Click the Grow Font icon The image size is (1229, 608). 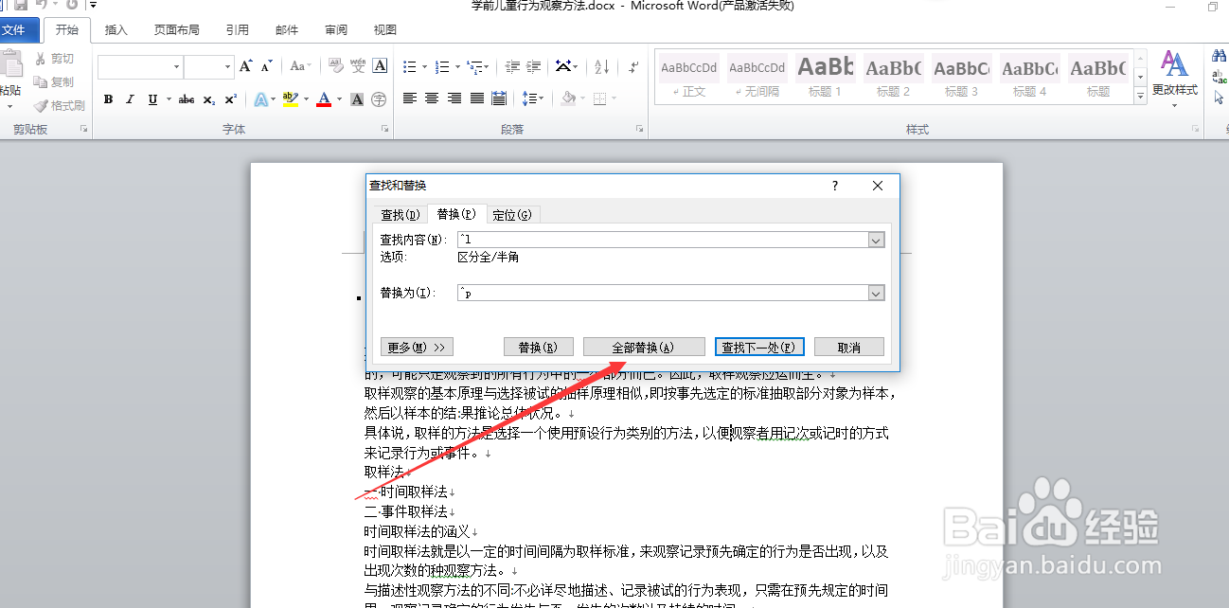[246, 66]
